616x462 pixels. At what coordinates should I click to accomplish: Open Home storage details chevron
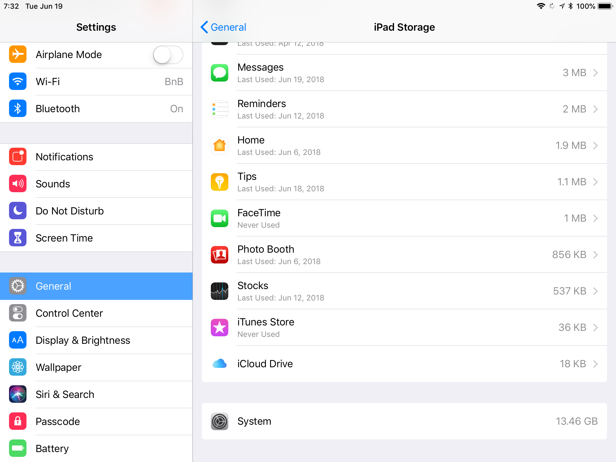(596, 146)
